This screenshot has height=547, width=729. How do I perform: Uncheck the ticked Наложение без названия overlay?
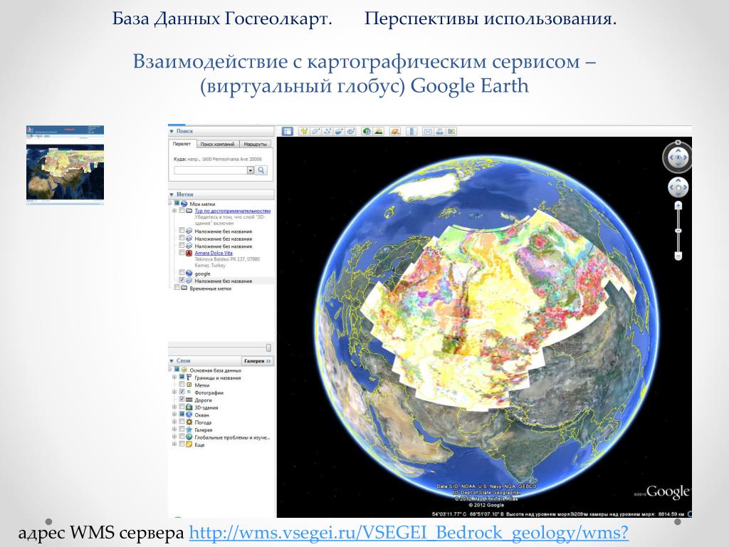182,281
